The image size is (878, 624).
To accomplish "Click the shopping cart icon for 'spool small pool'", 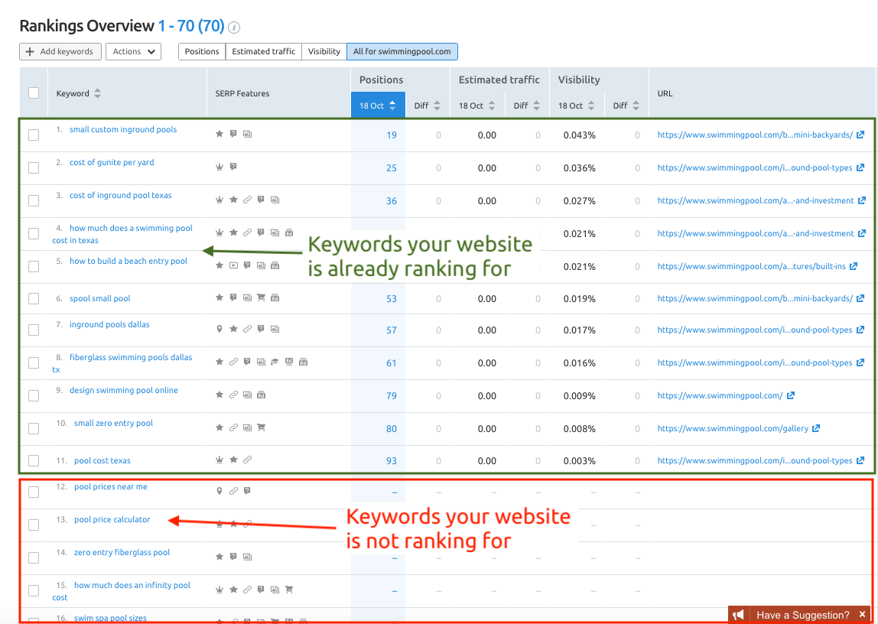I will tap(262, 297).
